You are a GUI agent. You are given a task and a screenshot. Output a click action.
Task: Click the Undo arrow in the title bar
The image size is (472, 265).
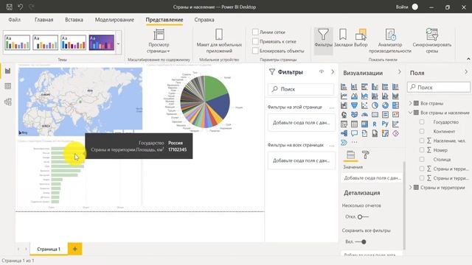click(x=21, y=7)
